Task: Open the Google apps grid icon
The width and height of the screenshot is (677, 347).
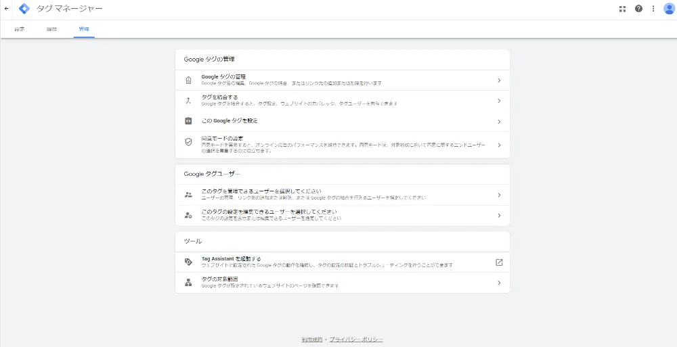Action: coord(622,9)
